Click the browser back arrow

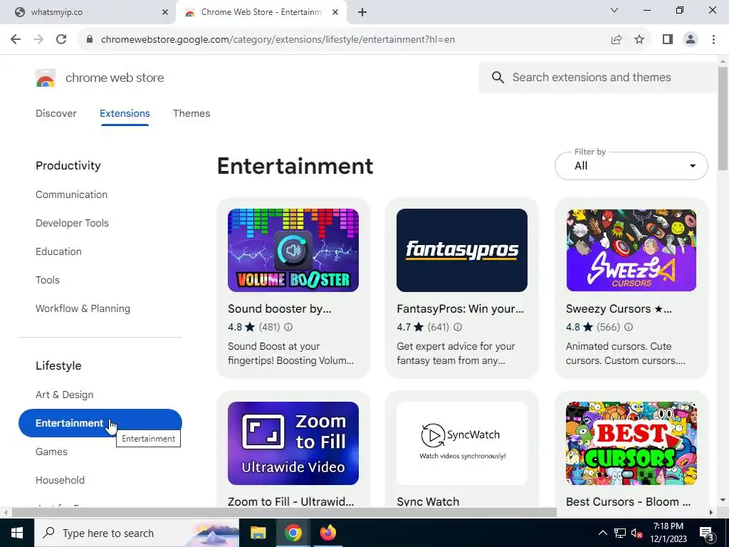pos(16,40)
